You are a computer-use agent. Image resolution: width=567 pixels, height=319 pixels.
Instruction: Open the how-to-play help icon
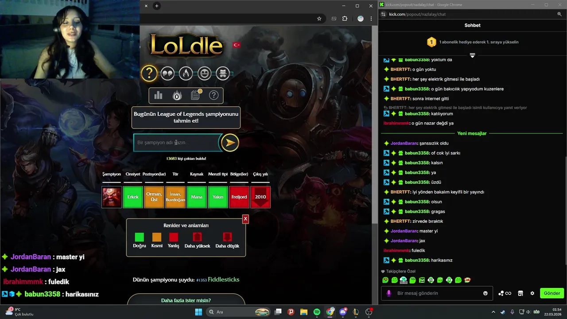(x=214, y=95)
